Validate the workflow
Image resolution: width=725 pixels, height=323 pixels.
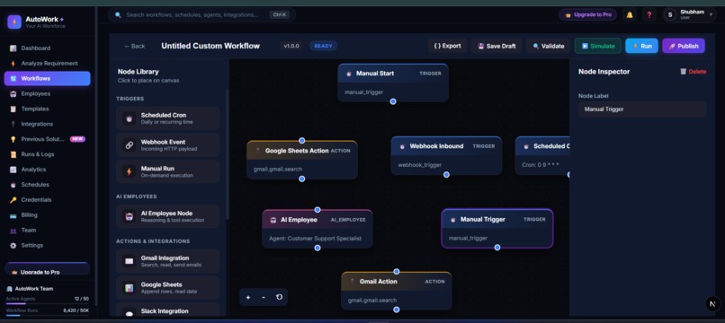click(x=549, y=46)
